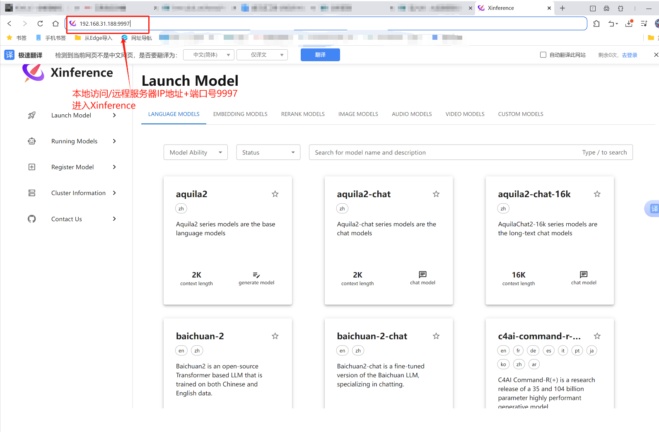
Task: Open the Status filter dropdown
Action: click(268, 152)
